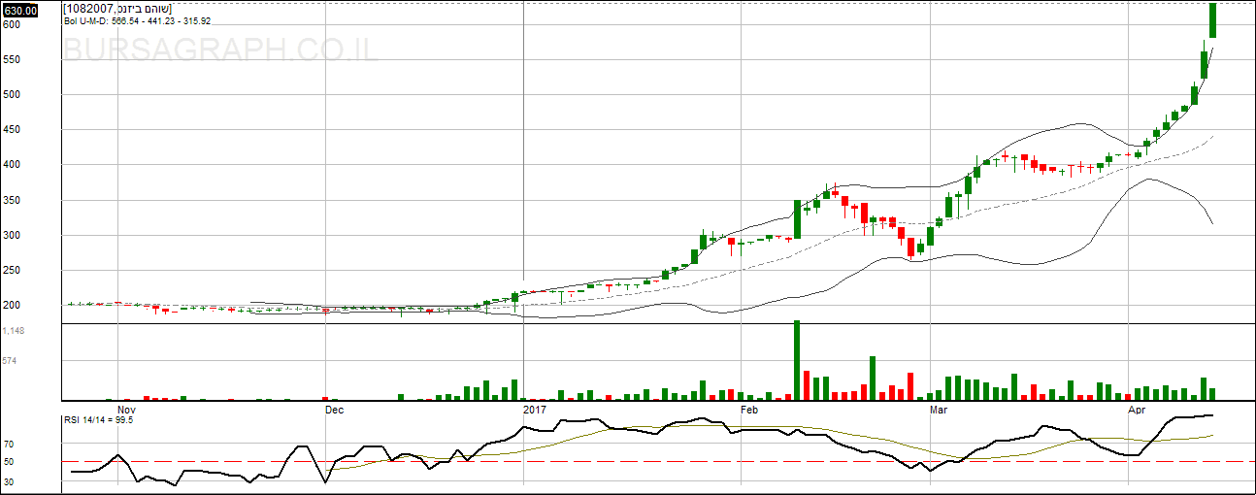Click the BURSAGRAPH.CO.IL watermark text
1256x495 pixels.
220,49
